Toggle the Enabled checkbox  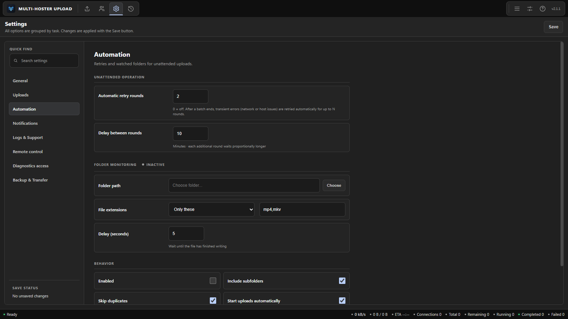213,281
